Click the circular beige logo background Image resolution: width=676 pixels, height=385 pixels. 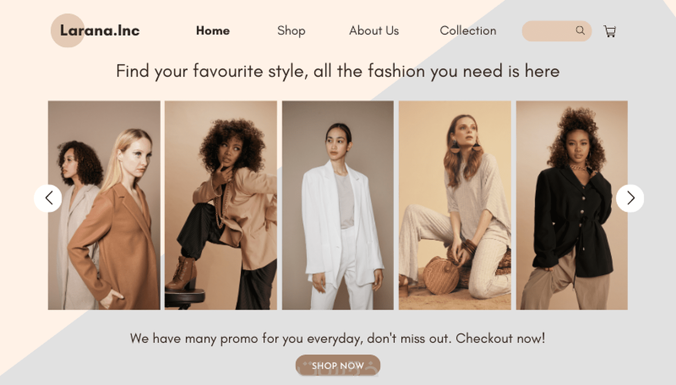68,31
